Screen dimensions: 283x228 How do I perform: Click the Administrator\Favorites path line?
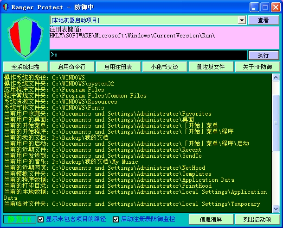(108, 114)
